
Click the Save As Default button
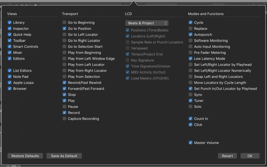click(64, 156)
